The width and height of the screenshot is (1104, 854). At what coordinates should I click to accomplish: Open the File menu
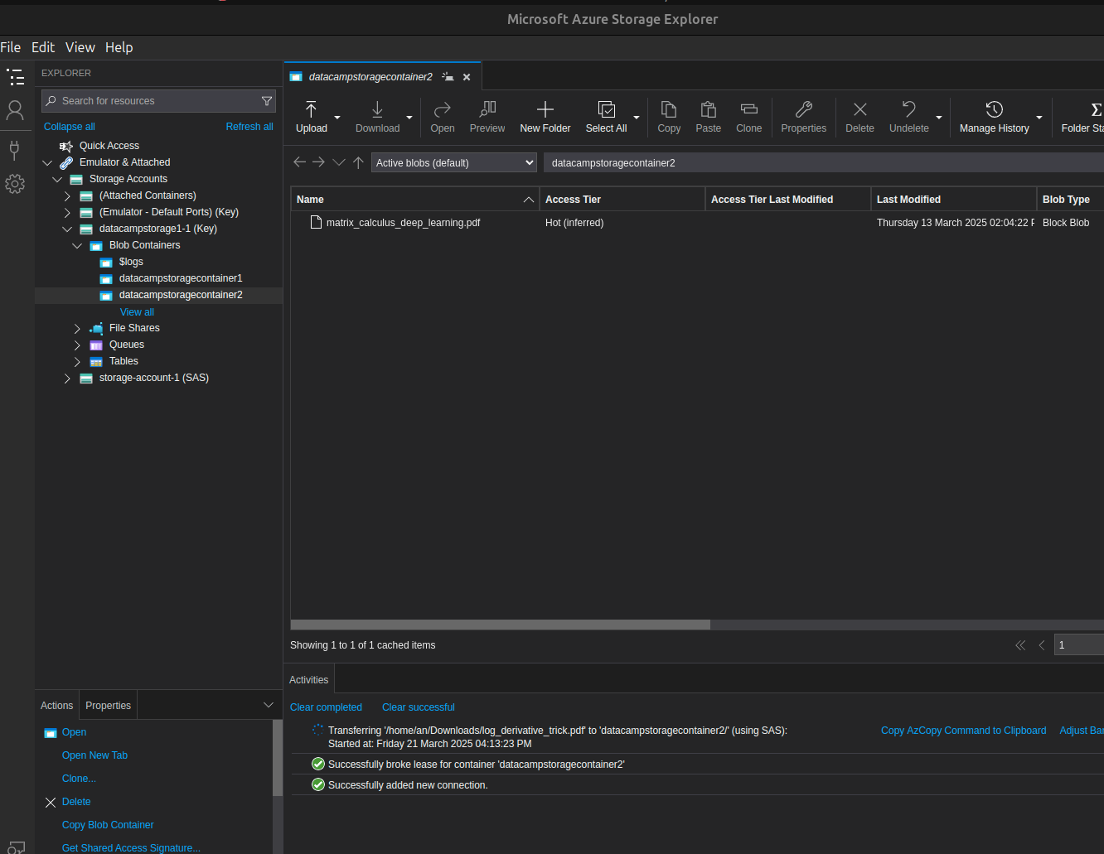[11, 47]
